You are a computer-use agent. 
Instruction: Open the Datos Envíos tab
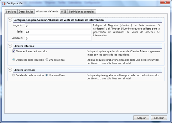pos(26,12)
